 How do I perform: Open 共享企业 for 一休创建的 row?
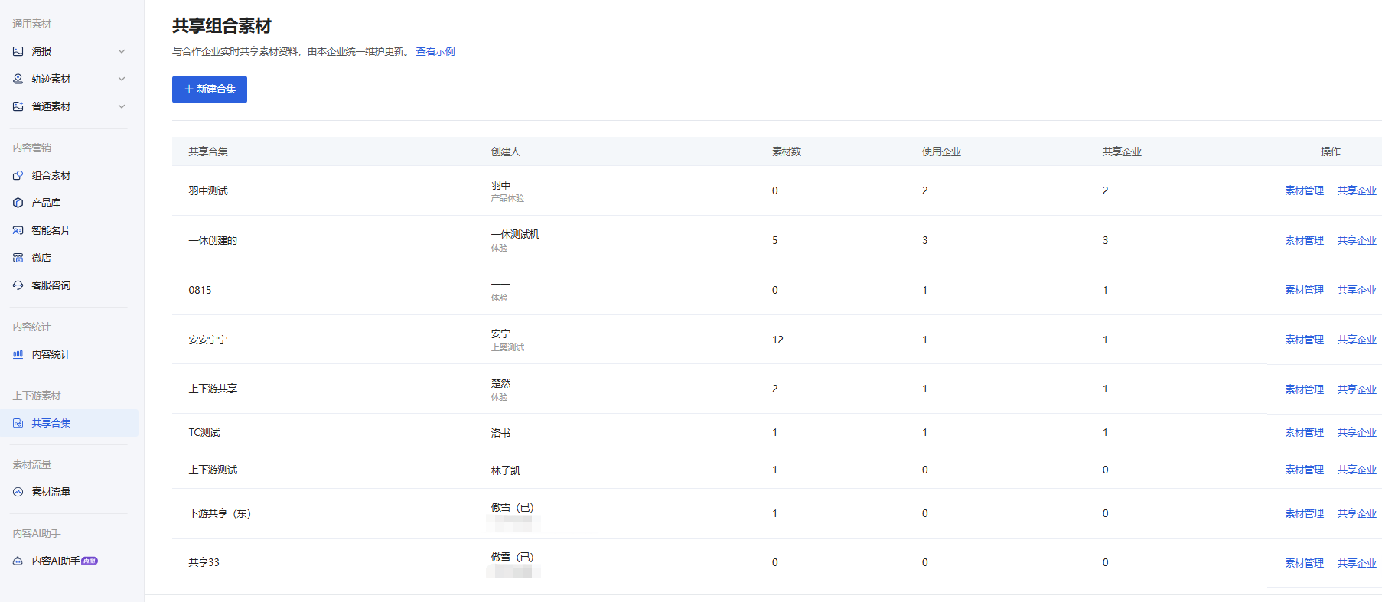1357,240
